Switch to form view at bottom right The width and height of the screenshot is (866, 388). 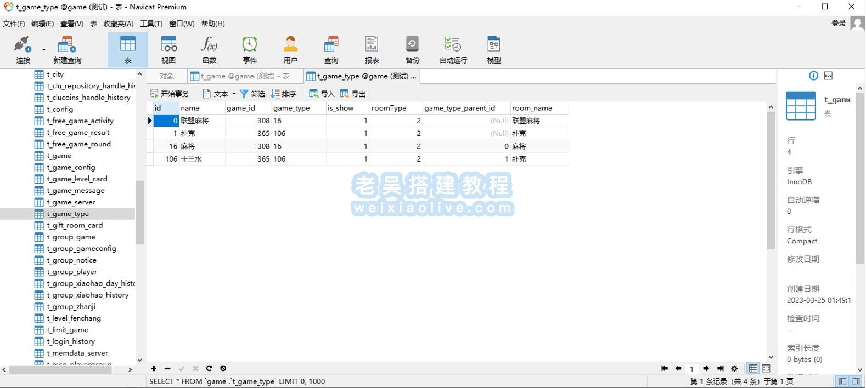[x=766, y=368]
